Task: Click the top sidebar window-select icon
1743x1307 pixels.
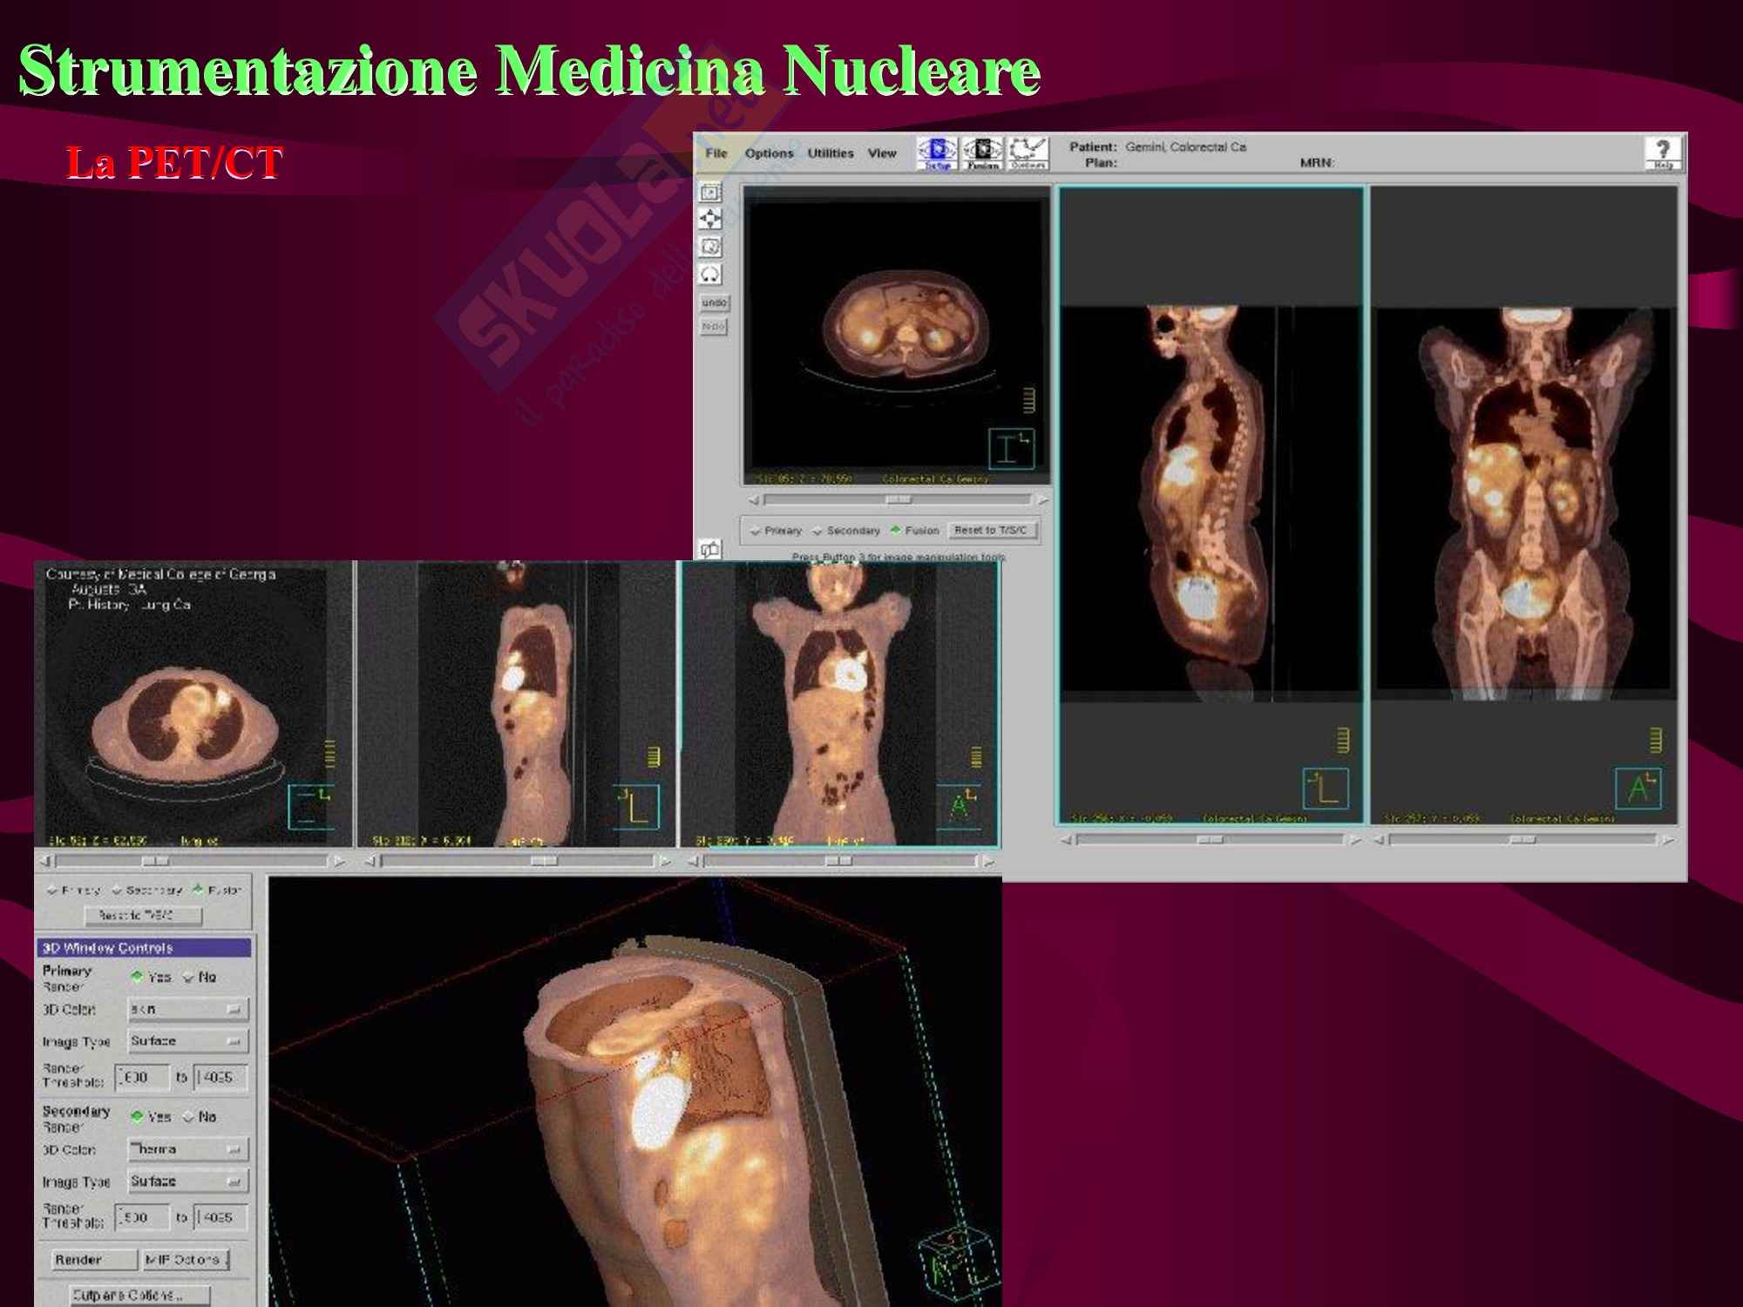Action: tap(711, 192)
